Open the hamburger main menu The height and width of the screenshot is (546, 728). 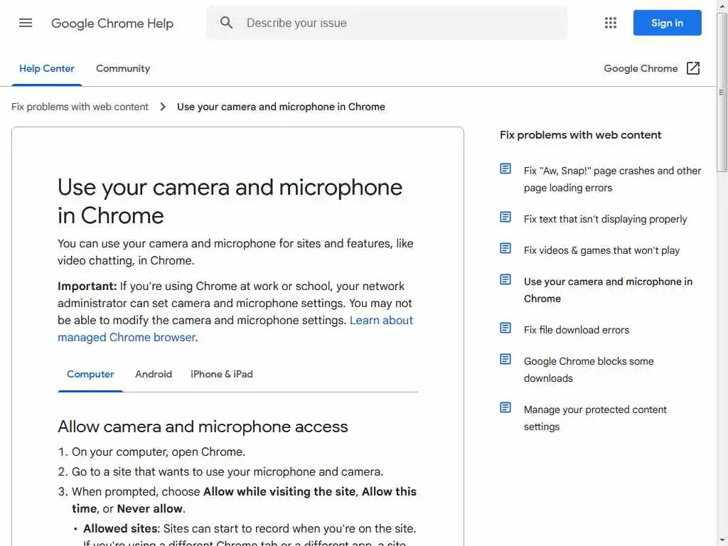(x=26, y=23)
